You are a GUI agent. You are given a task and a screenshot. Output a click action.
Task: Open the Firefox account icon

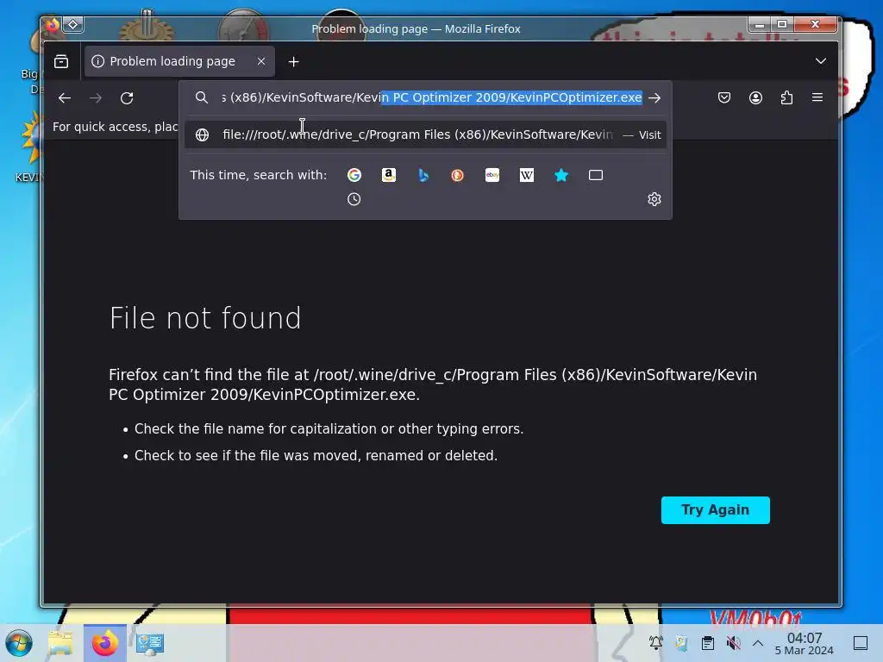tap(755, 98)
